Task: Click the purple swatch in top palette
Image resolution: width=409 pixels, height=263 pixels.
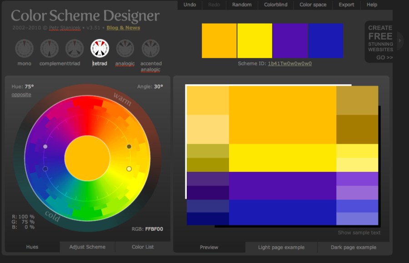Action: point(290,41)
